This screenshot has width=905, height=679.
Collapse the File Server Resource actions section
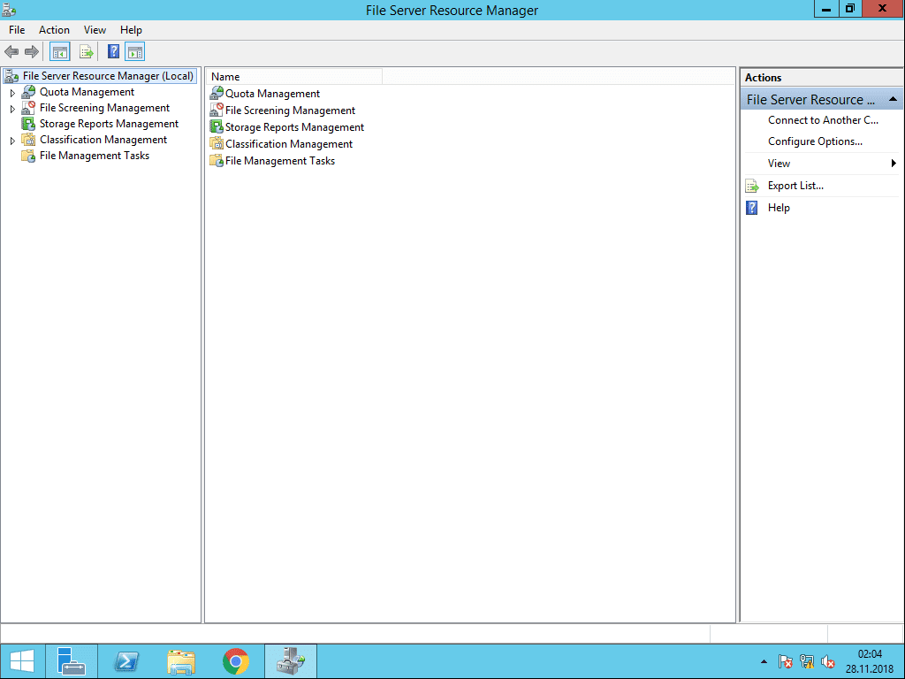pyautogui.click(x=892, y=99)
